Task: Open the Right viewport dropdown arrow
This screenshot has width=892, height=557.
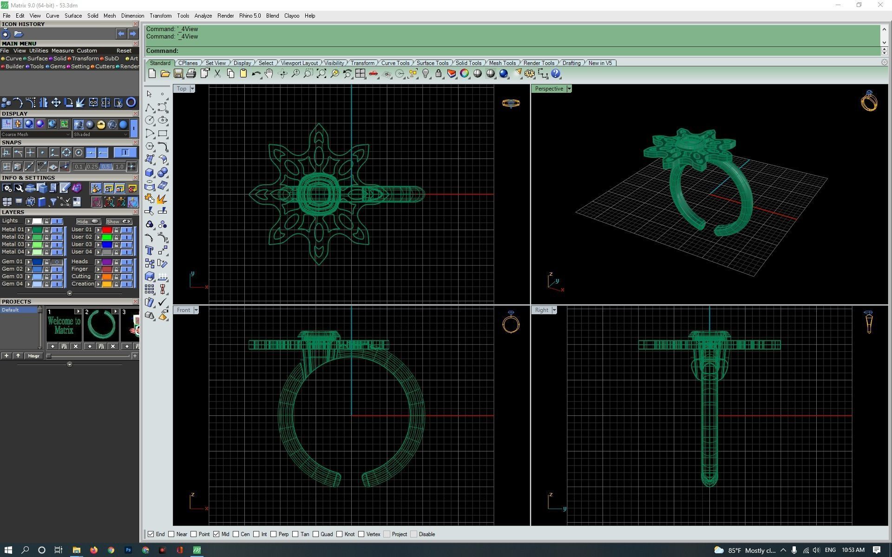Action: click(554, 310)
